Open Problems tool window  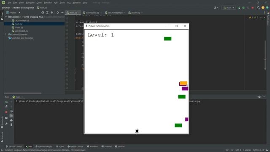click(92, 147)
